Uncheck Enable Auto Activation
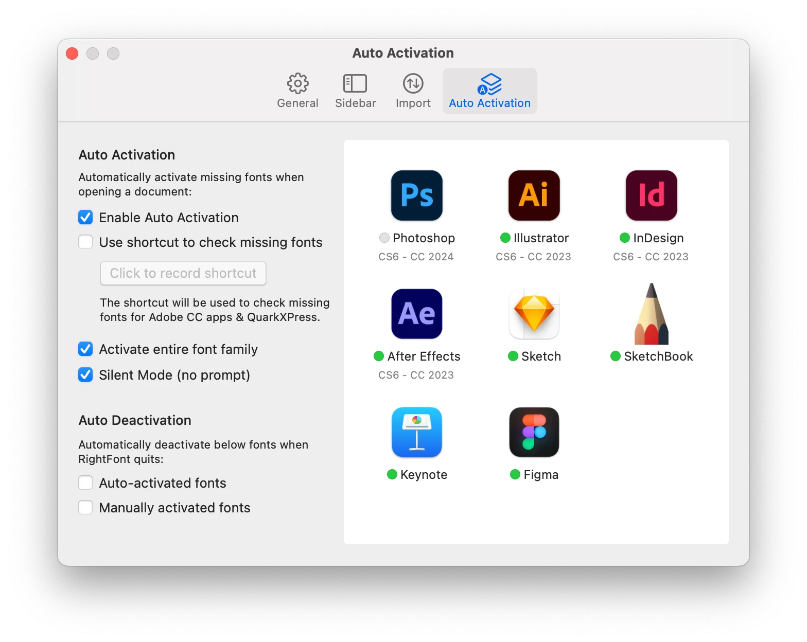Screen dimensions: 807x642 pos(85,218)
